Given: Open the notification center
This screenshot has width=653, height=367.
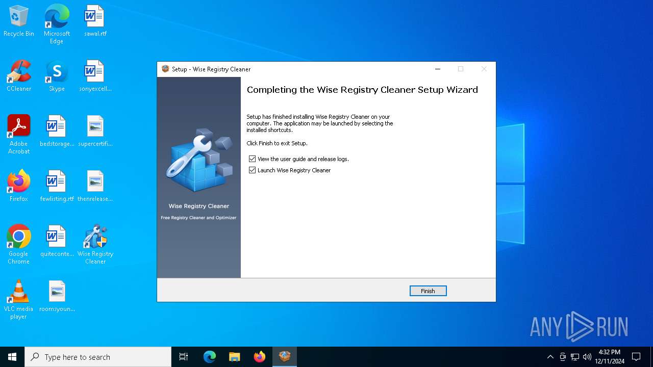Looking at the screenshot, I should point(636,357).
